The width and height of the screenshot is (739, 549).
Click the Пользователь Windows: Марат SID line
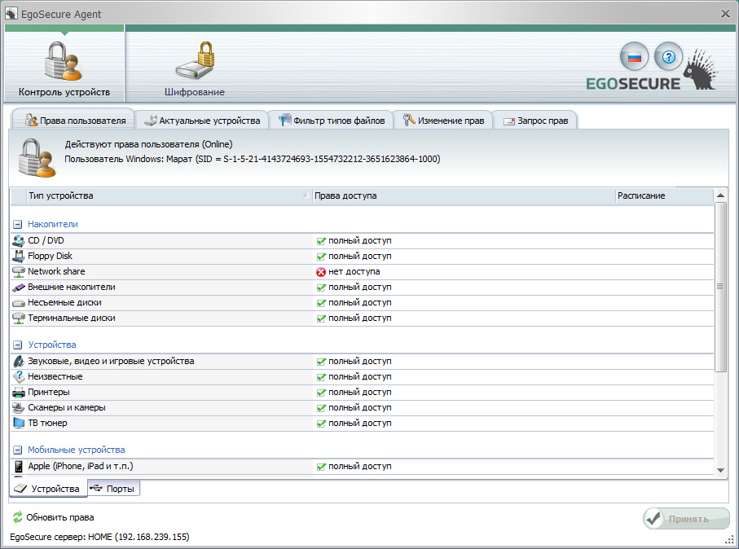[252, 159]
